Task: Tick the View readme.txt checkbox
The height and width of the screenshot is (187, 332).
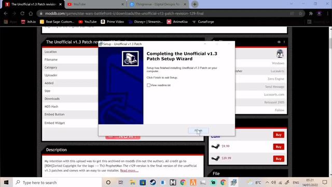Action: click(x=149, y=85)
